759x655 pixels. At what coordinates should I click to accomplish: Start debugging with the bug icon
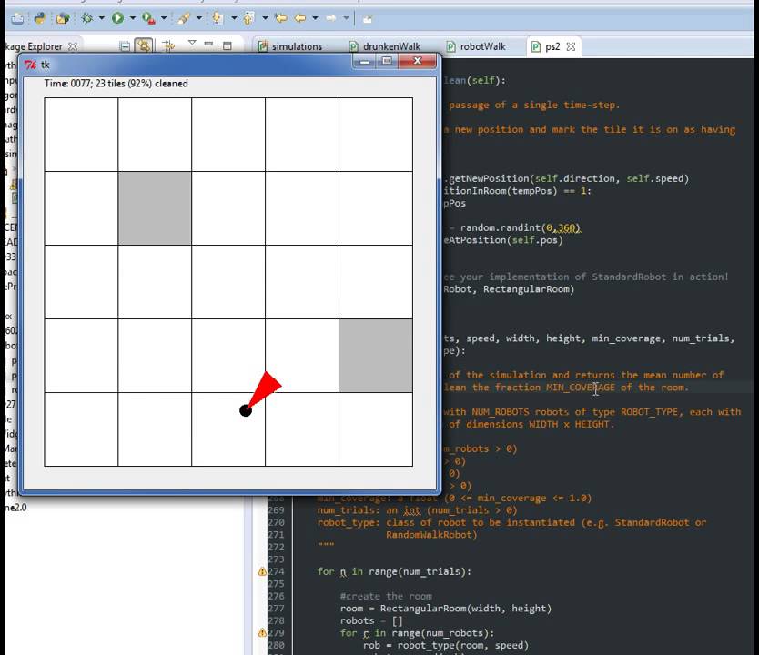(x=87, y=18)
